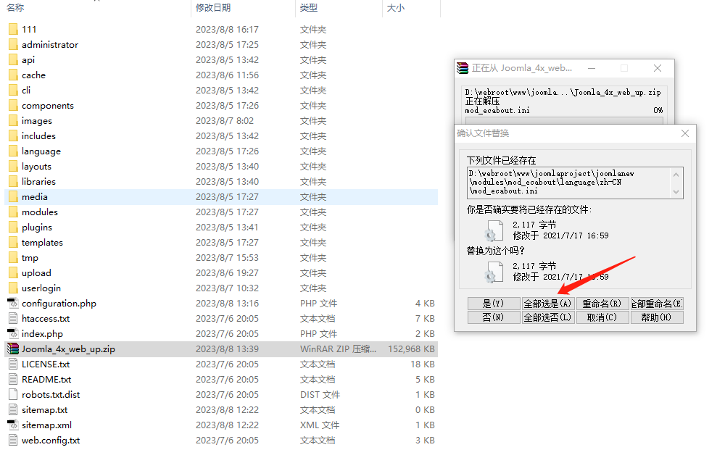Sort files by 大小 column header
Screen dimensions: 725x463
coord(396,8)
